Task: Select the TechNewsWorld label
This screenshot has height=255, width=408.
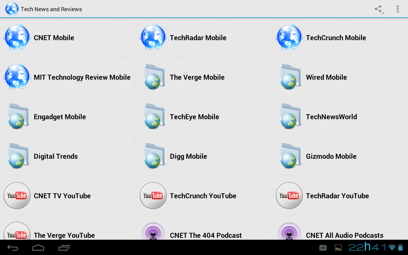Action: [331, 117]
